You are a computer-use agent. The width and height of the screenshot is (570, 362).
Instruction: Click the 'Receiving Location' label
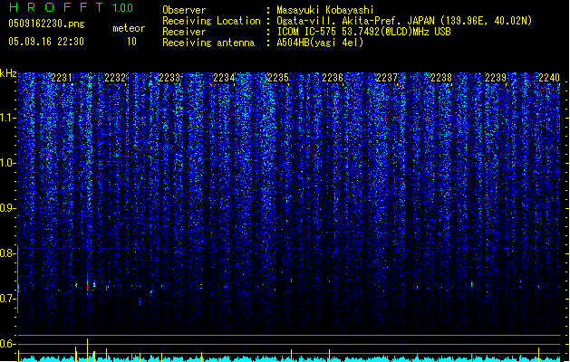(x=211, y=21)
